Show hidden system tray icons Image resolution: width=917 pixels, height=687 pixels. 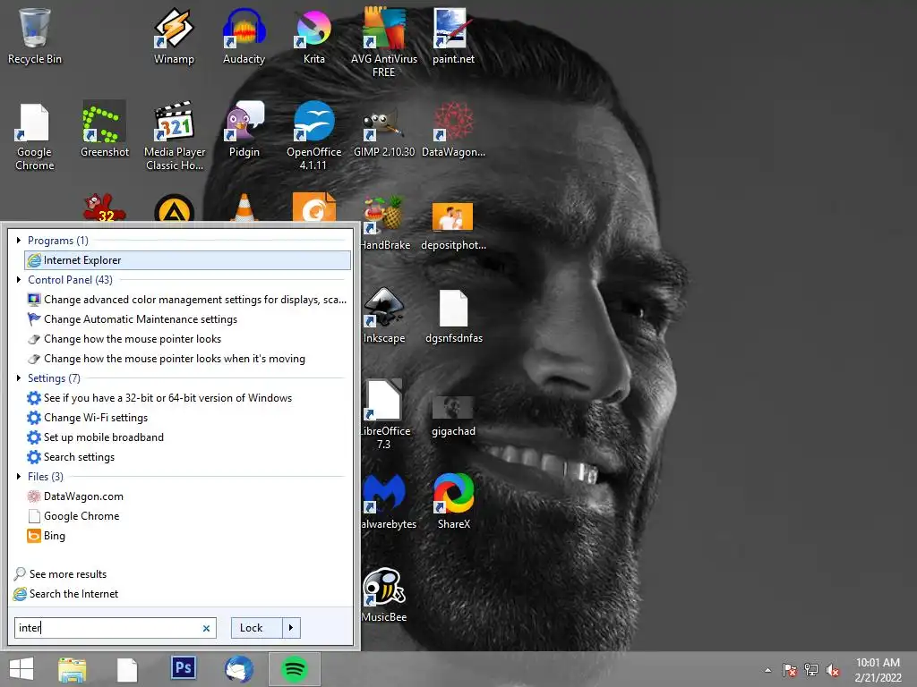[x=767, y=670]
